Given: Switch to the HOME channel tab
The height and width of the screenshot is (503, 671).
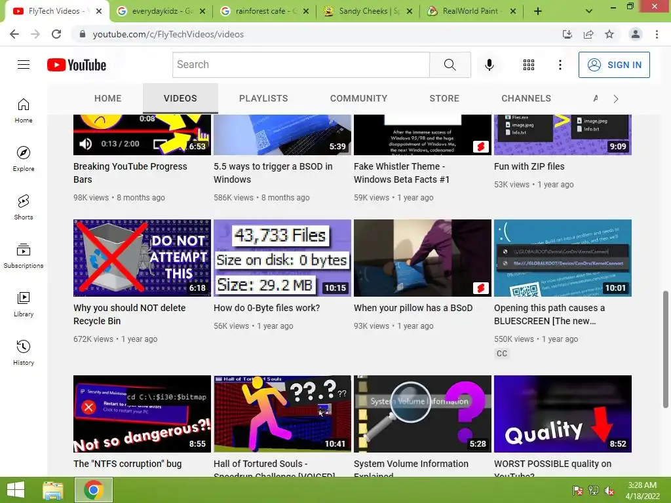Looking at the screenshot, I should click(x=108, y=98).
